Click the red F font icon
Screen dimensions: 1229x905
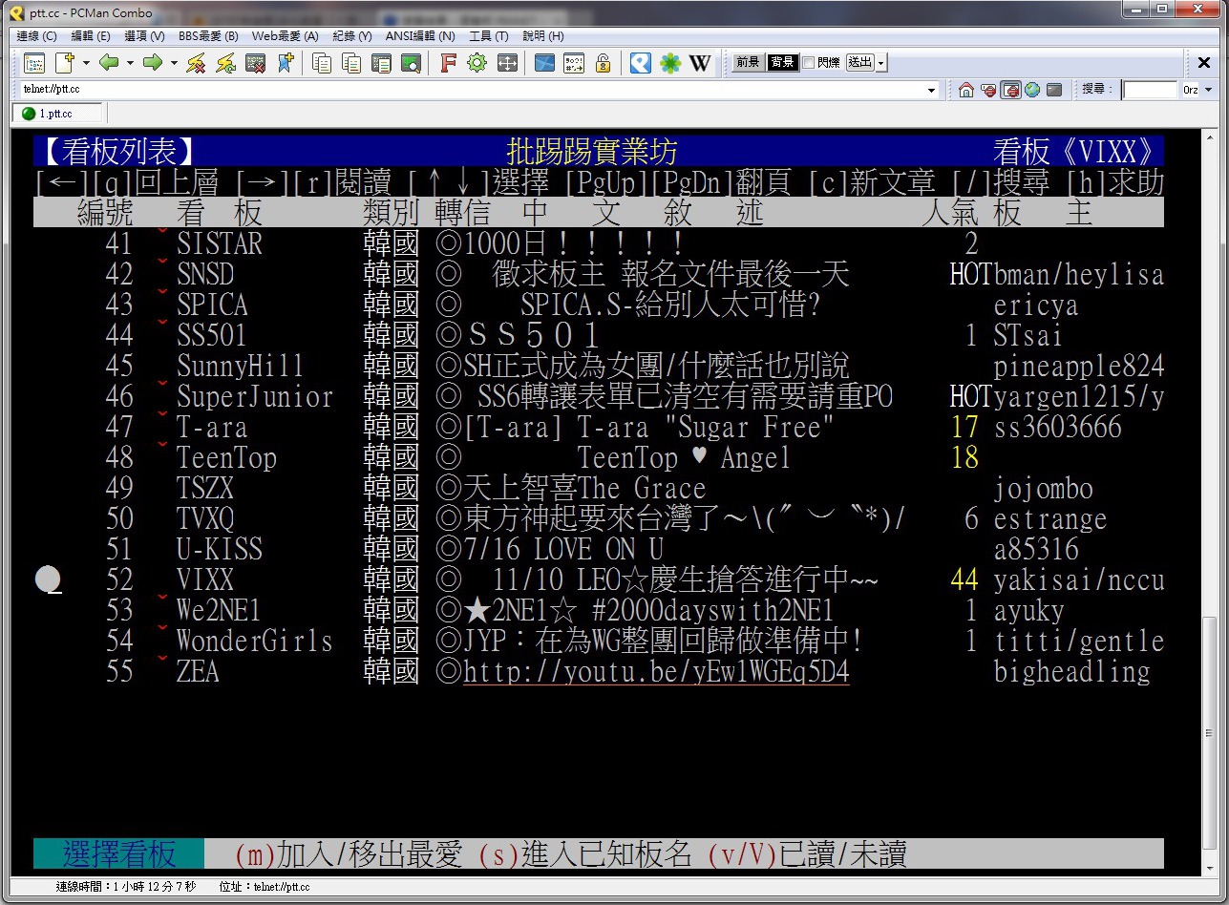pyautogui.click(x=448, y=63)
